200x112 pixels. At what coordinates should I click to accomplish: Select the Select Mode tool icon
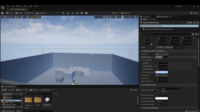point(63,13)
